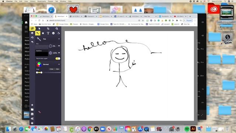Click the minimum size value field
This screenshot has width=236, height=133.
click(52, 69)
